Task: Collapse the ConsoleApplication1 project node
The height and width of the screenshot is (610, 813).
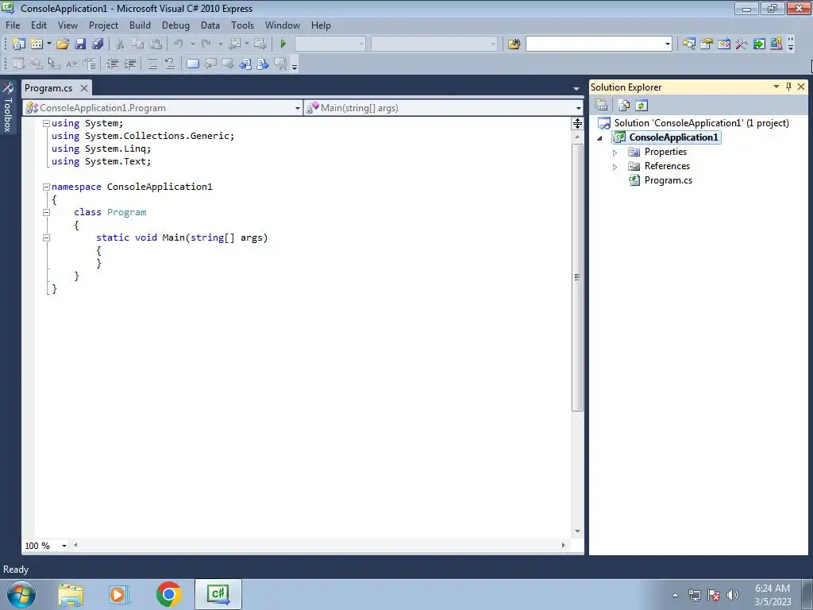Action: [x=600, y=138]
